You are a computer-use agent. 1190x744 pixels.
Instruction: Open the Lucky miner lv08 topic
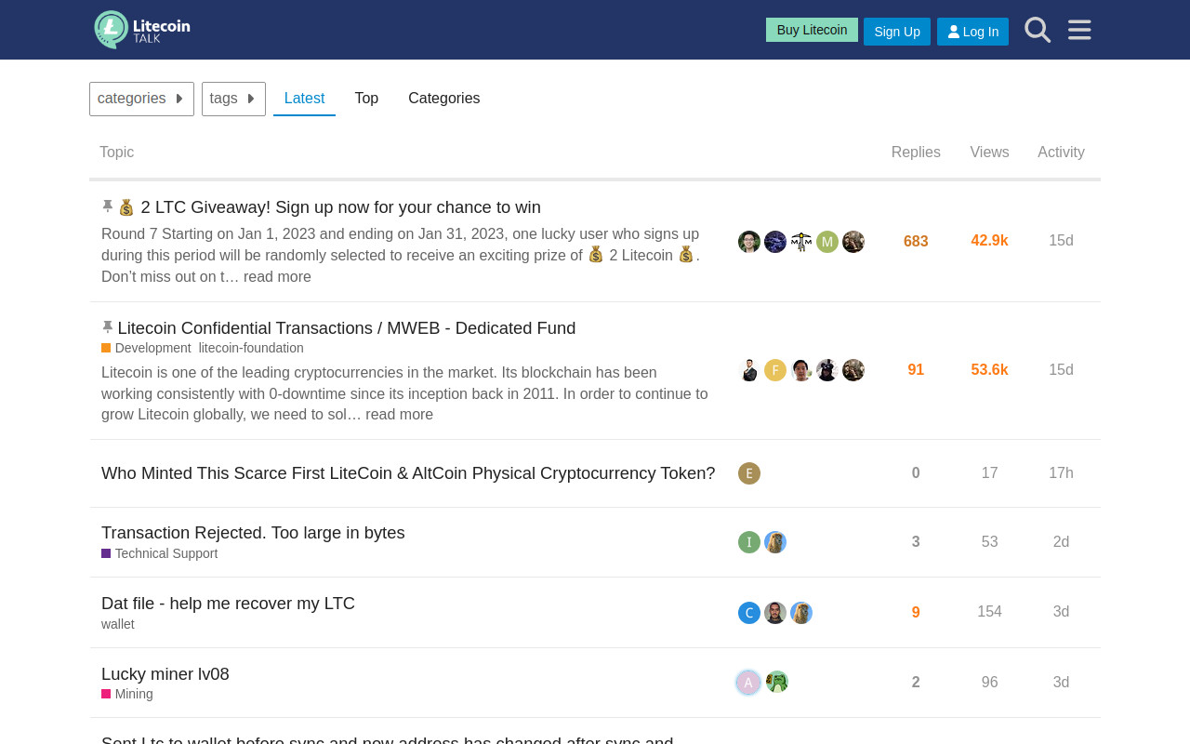[x=165, y=674]
